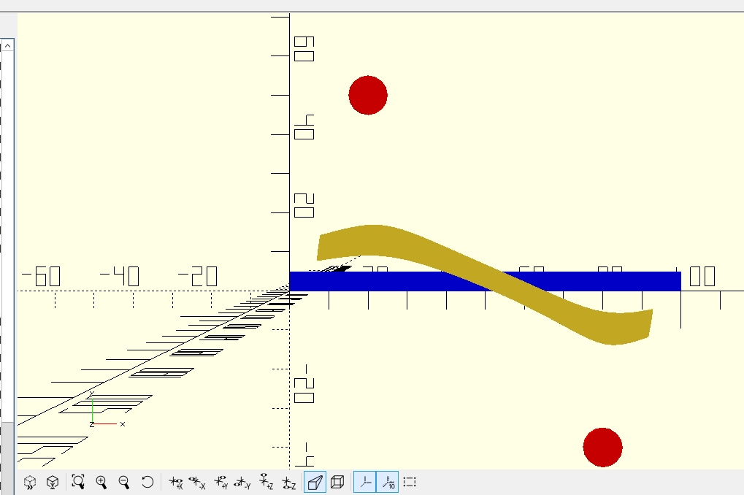Zoom in with the magnifier plus icon
Screen dimensions: 744x495
[x=101, y=482]
